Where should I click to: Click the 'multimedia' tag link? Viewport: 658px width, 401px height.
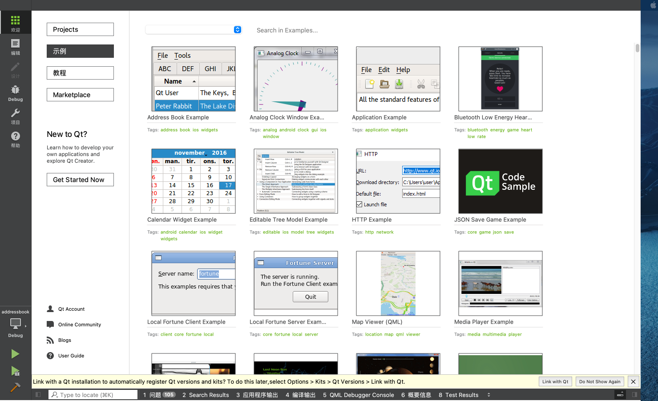click(494, 334)
